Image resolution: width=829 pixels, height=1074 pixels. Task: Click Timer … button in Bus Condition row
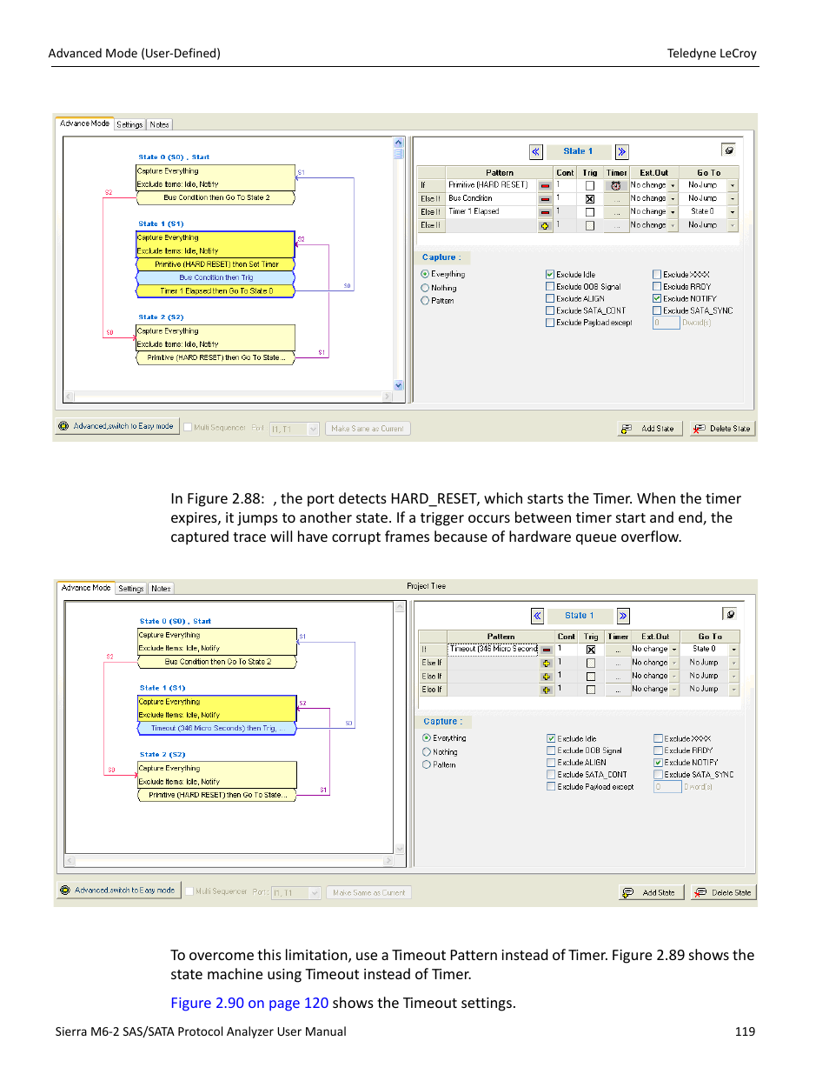(617, 198)
